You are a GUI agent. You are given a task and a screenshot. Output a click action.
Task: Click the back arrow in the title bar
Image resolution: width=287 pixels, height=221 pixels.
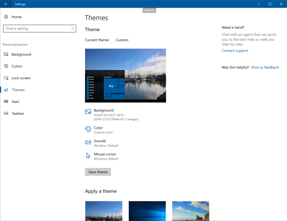pos(6,4)
